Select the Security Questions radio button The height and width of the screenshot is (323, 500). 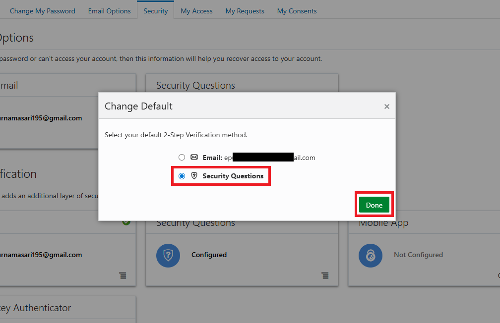click(x=182, y=176)
